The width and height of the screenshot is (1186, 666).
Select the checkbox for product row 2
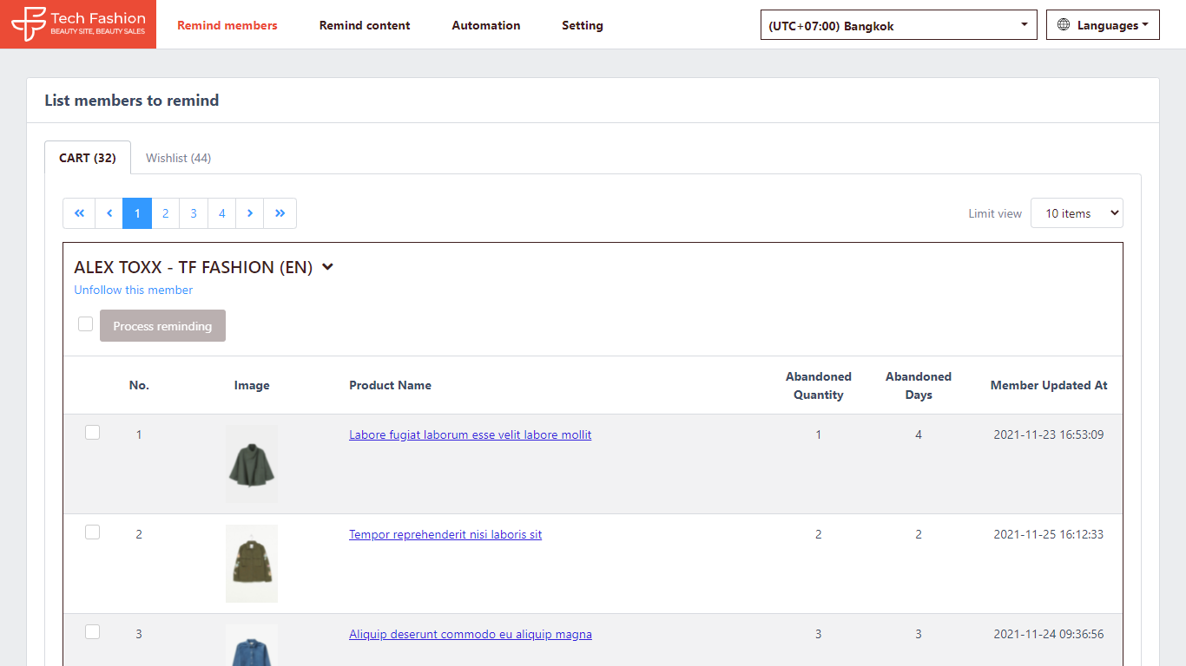[x=92, y=532]
